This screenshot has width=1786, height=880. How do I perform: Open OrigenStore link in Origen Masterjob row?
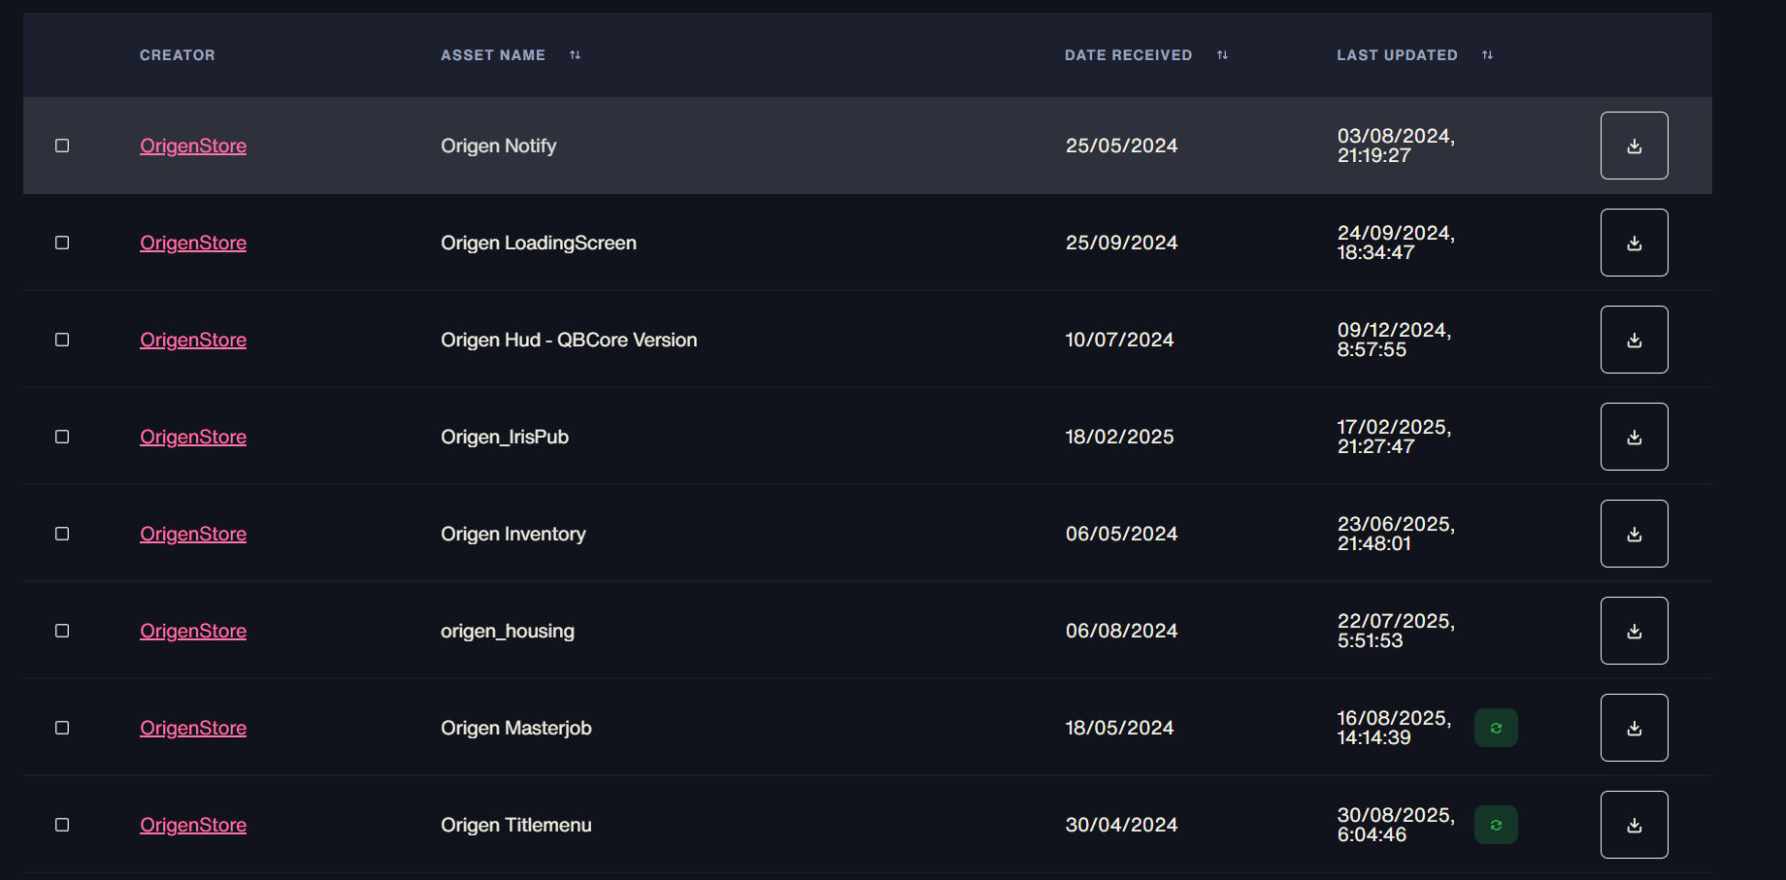193,728
